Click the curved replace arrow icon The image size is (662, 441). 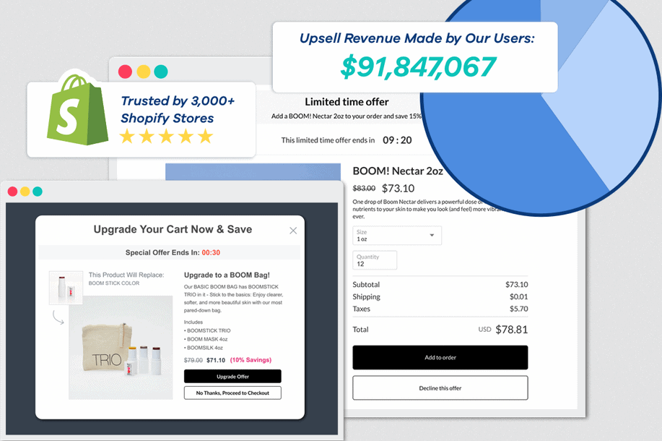point(58,317)
